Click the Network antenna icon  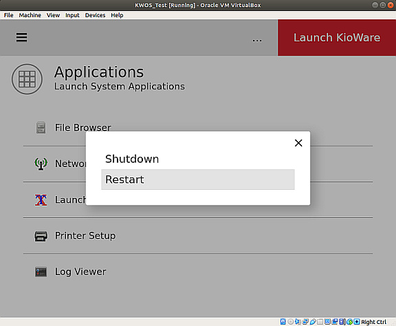pos(41,164)
